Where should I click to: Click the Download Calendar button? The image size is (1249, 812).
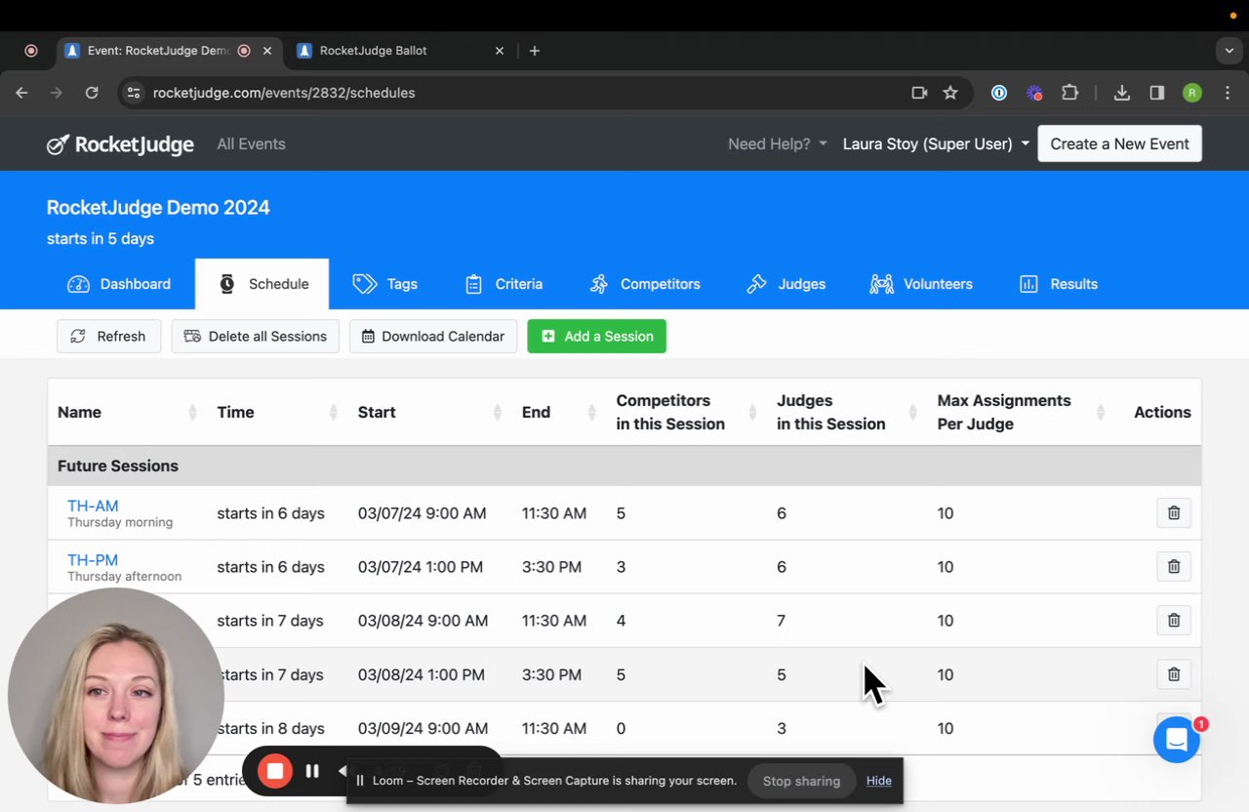pos(433,337)
